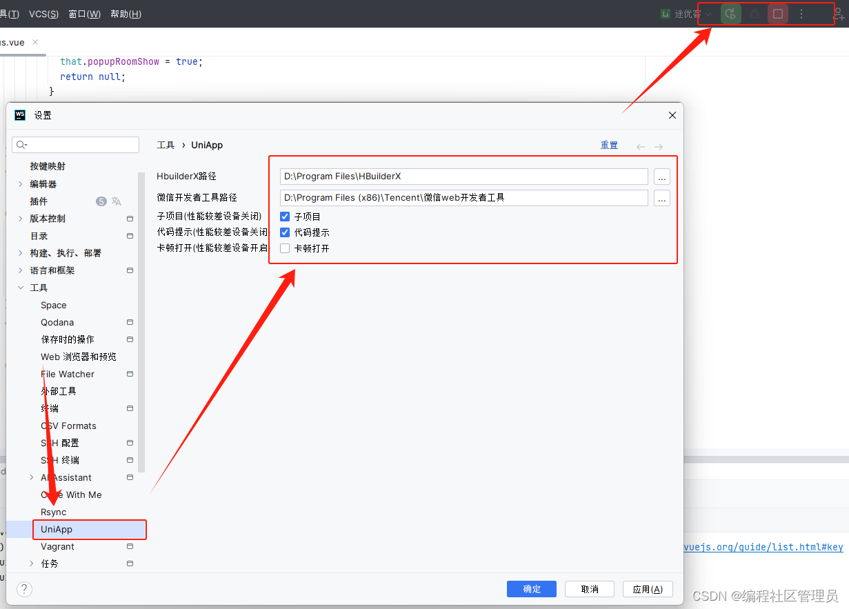Open the help question mark in settings dialog

(x=25, y=589)
